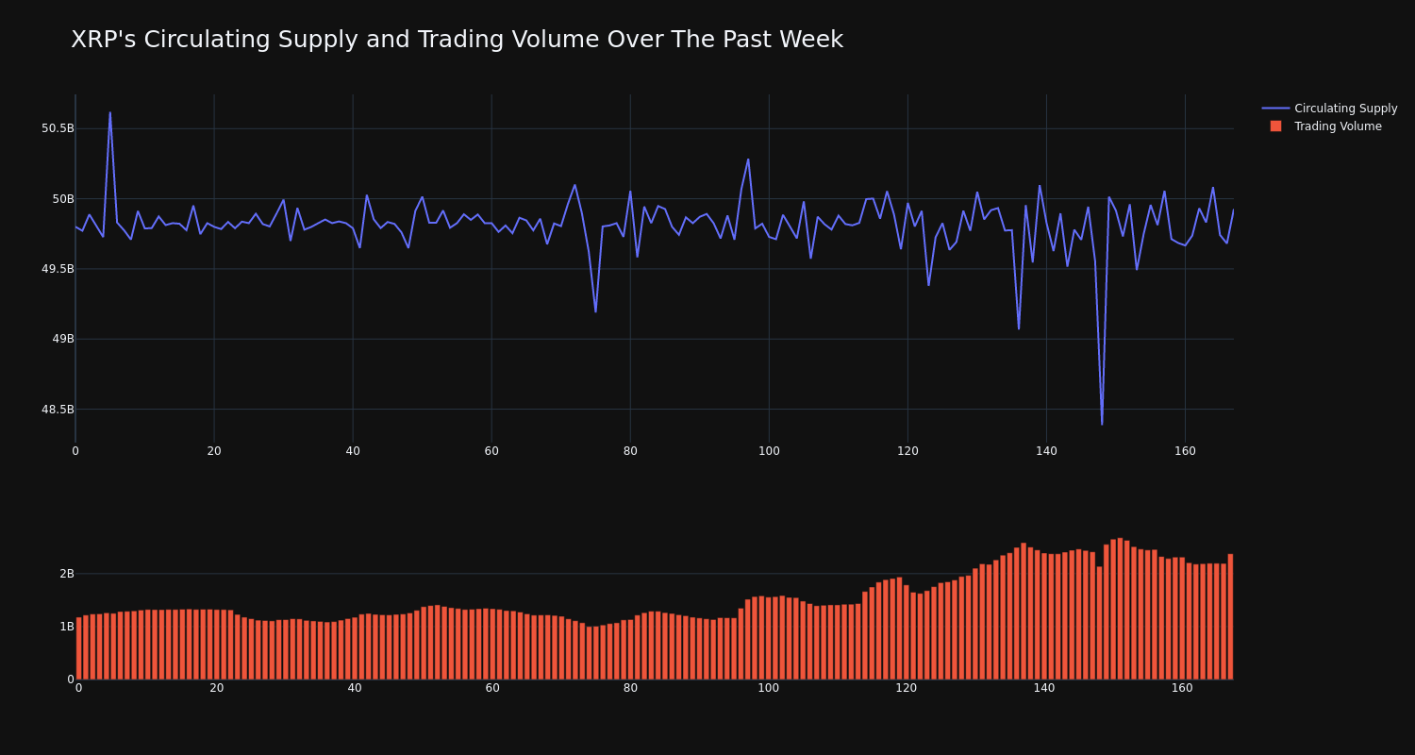The height and width of the screenshot is (755, 1415).
Task: Click the 50B y-axis label
Action: coord(63,199)
